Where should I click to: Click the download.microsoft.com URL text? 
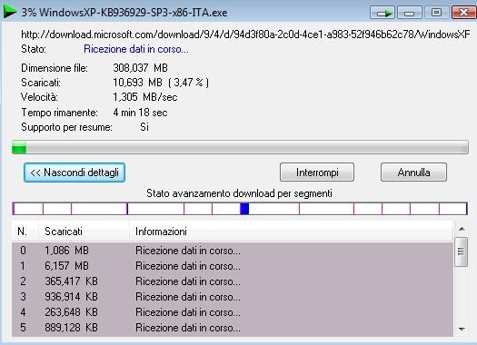coord(246,34)
